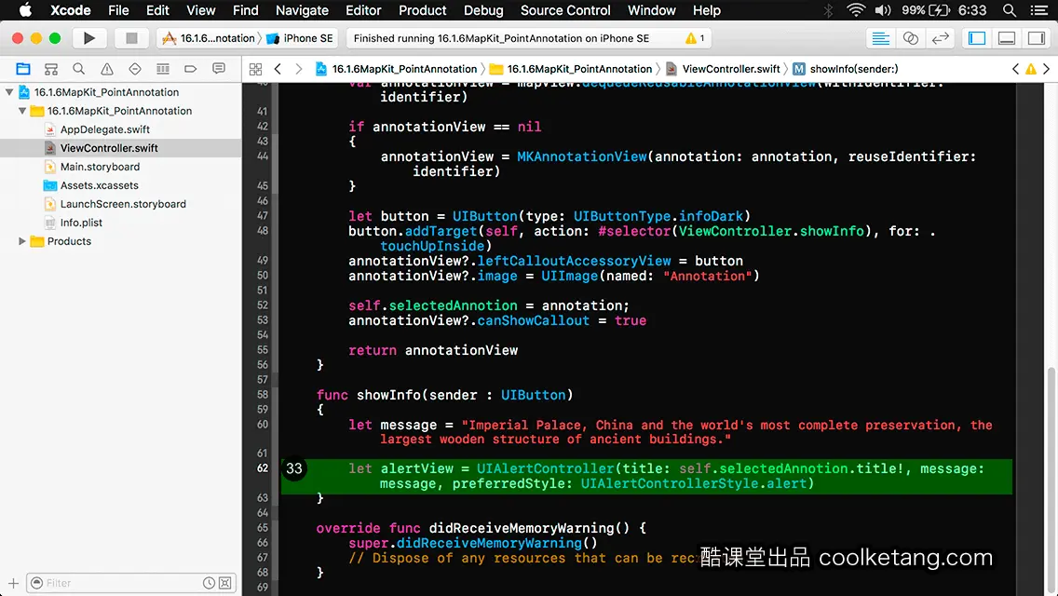Open the Find navigator
The height and width of the screenshot is (596, 1058).
pyautogui.click(x=79, y=69)
